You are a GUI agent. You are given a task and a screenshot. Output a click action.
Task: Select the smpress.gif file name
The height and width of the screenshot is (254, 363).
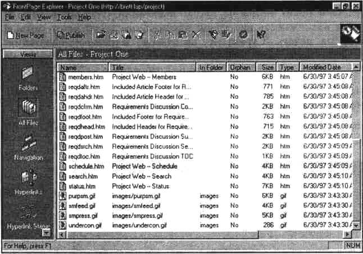point(83,216)
